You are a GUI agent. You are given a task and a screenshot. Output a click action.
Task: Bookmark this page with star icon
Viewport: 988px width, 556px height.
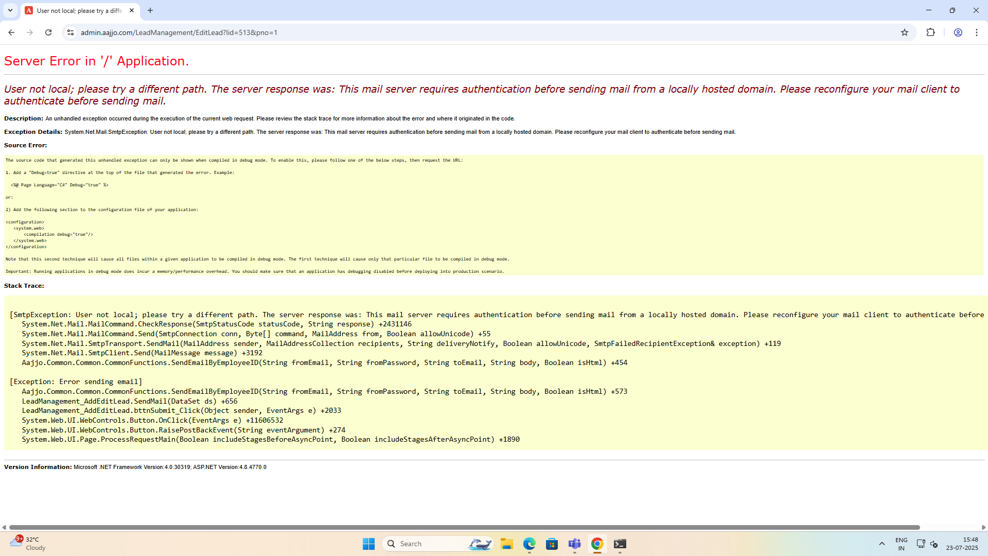[905, 32]
